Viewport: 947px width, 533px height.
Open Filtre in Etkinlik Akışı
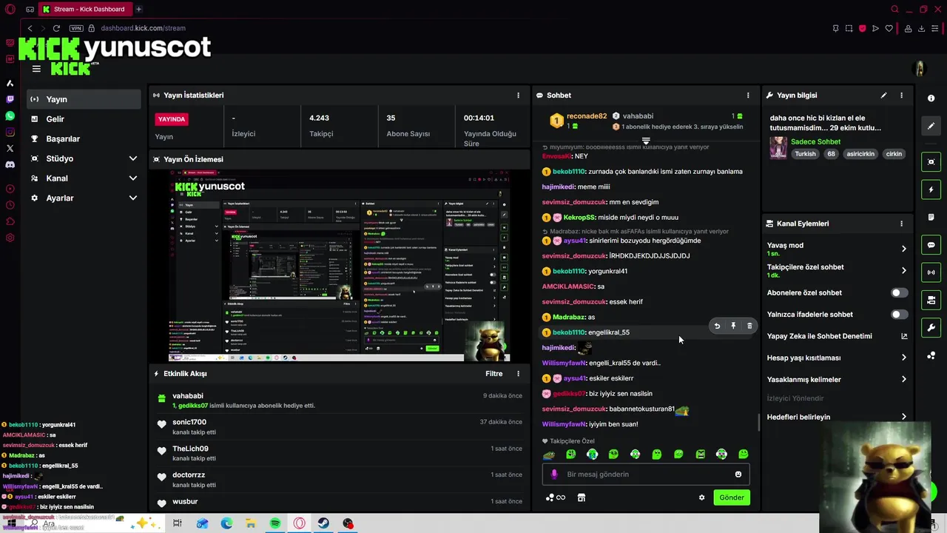493,374
